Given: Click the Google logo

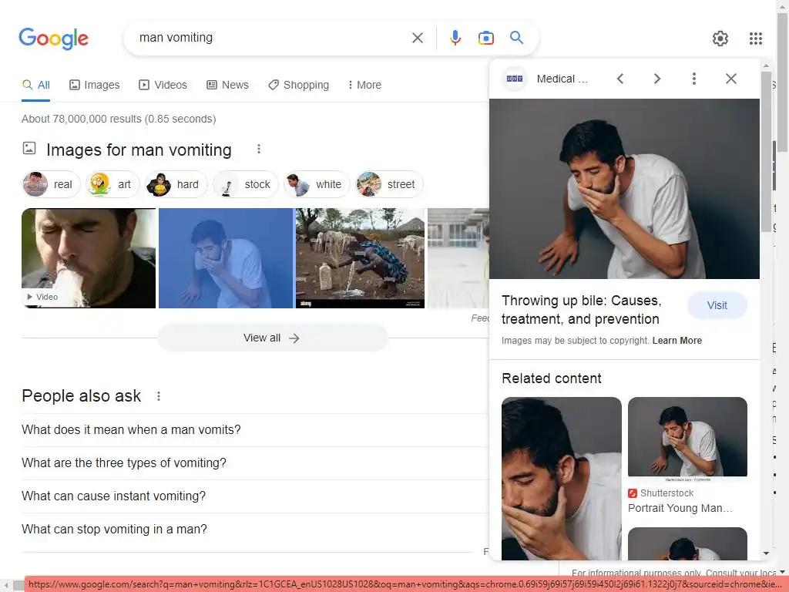Looking at the screenshot, I should (x=54, y=39).
